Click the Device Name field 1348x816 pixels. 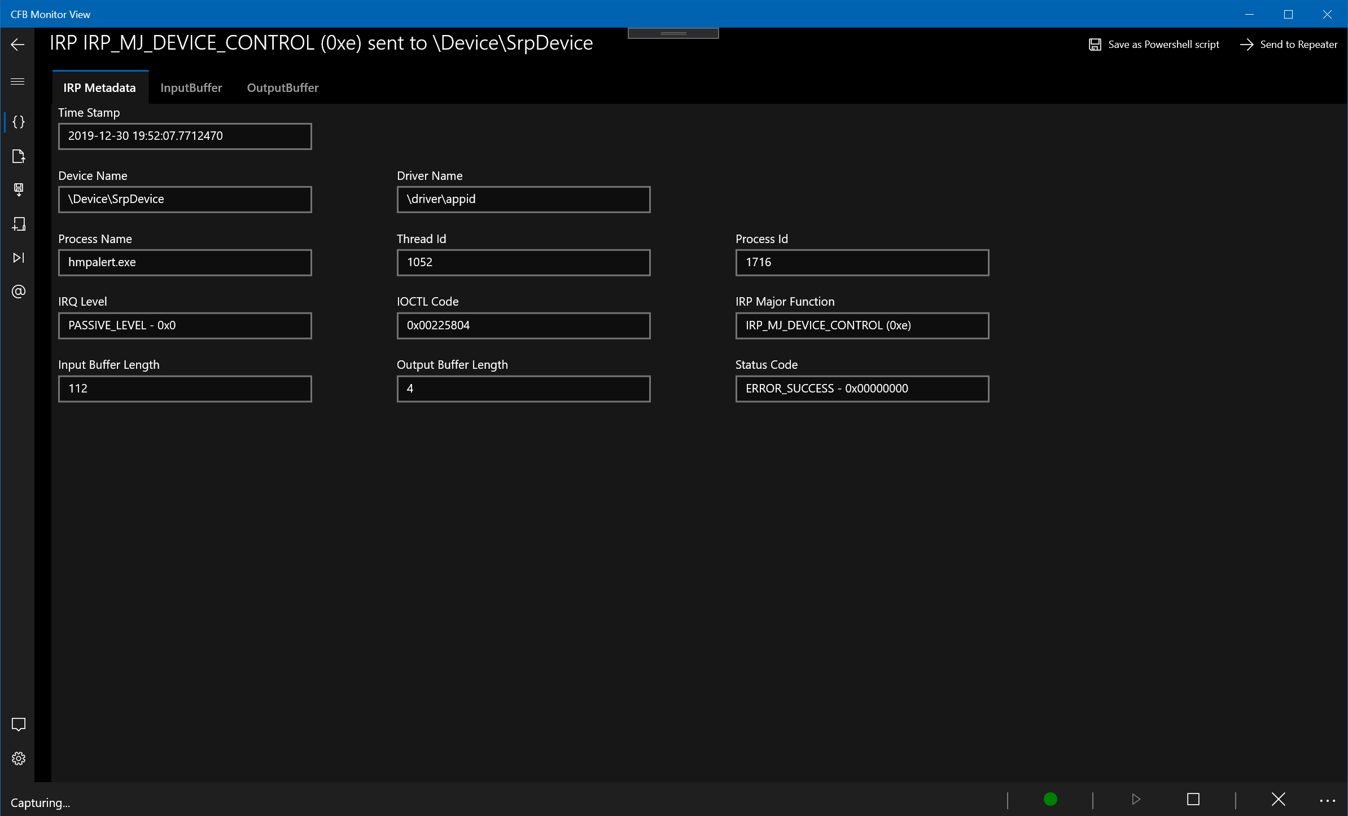(x=185, y=200)
